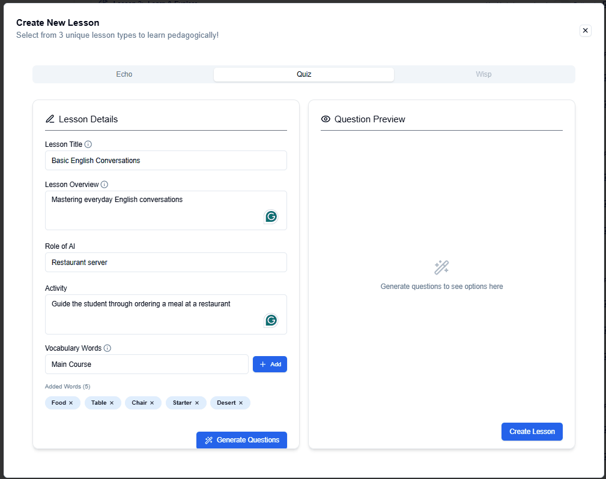
Task: Close the Create New Lesson dialog
Action: [586, 31]
